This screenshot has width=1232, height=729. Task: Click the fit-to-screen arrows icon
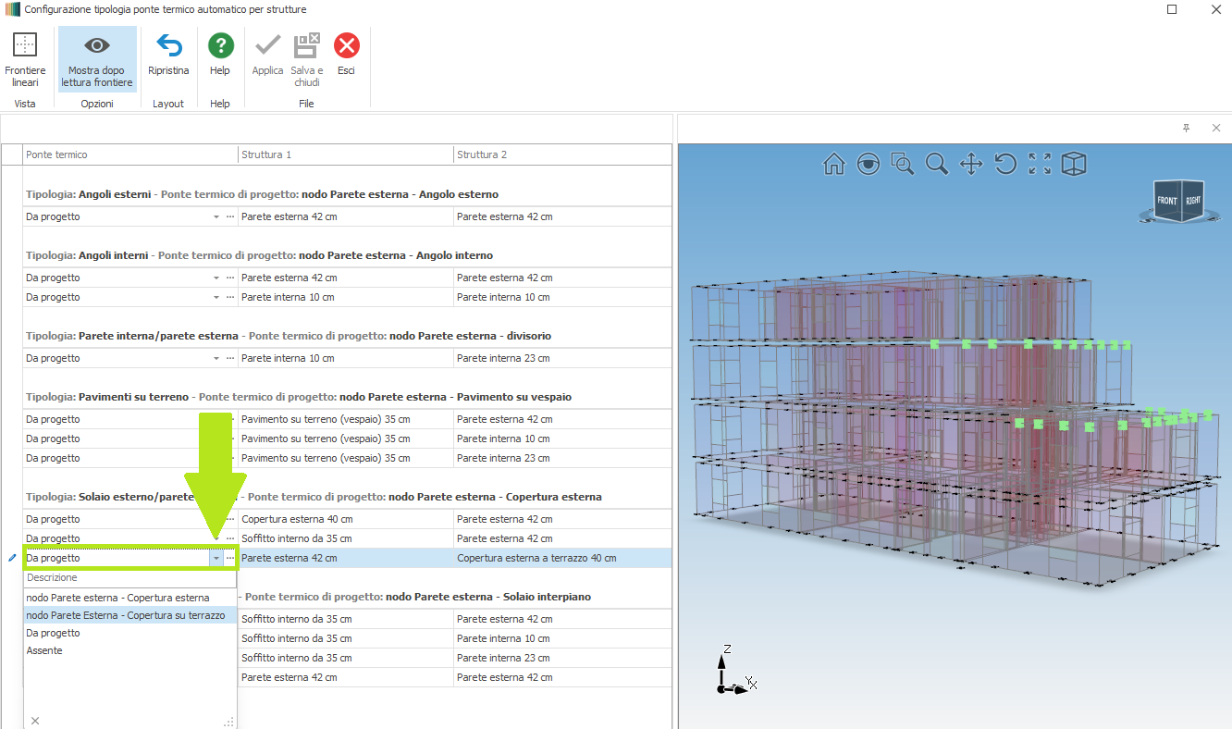point(1040,165)
